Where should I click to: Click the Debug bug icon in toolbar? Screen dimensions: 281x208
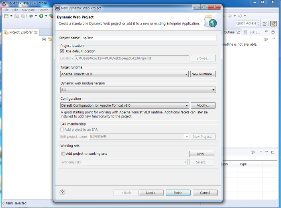point(31,16)
